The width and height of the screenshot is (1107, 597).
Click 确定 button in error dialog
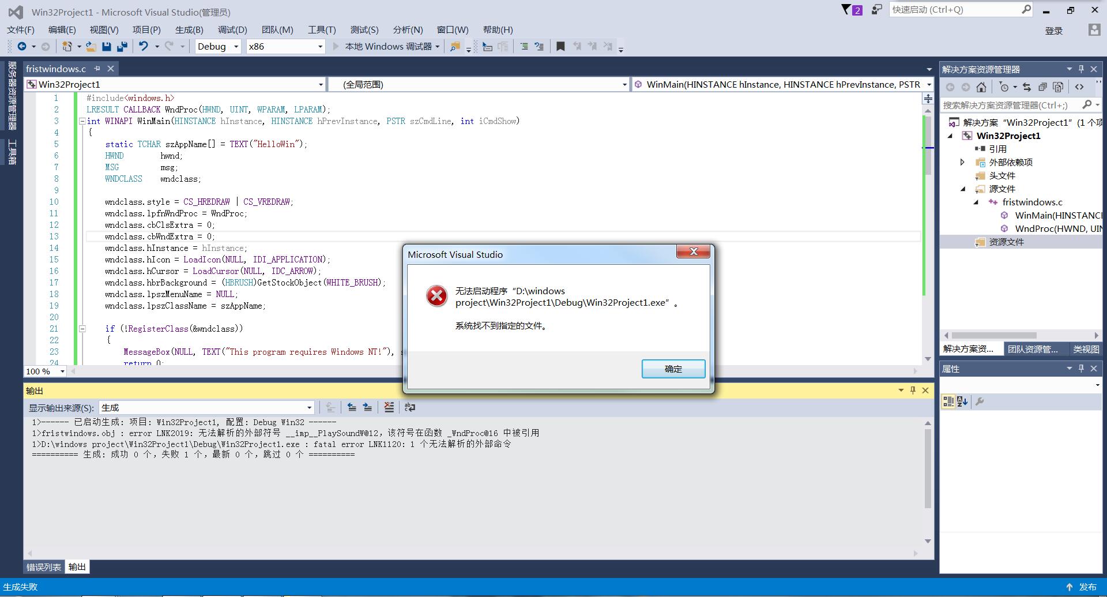673,369
